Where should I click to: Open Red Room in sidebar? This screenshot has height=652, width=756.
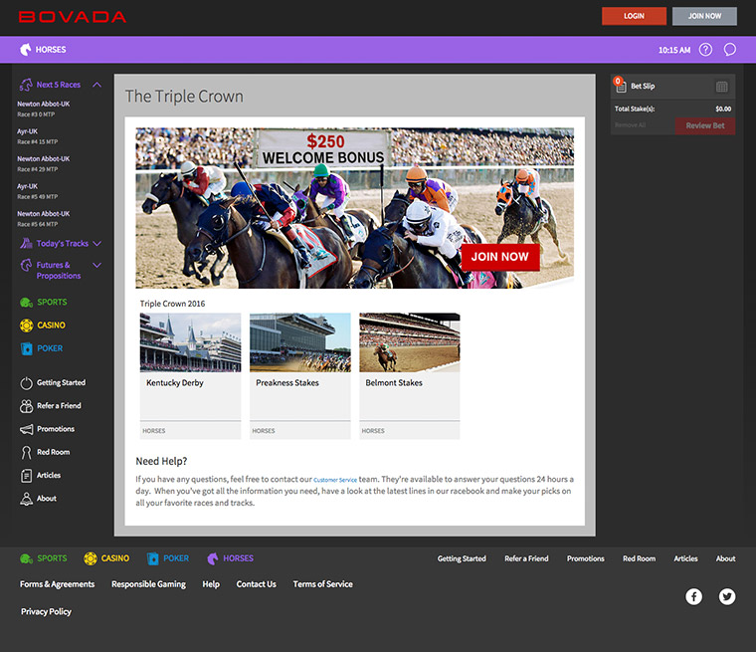[x=52, y=452]
